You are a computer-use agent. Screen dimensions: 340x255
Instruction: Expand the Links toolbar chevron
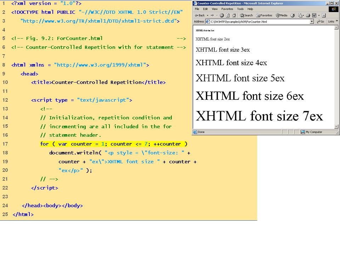tap(337, 21)
